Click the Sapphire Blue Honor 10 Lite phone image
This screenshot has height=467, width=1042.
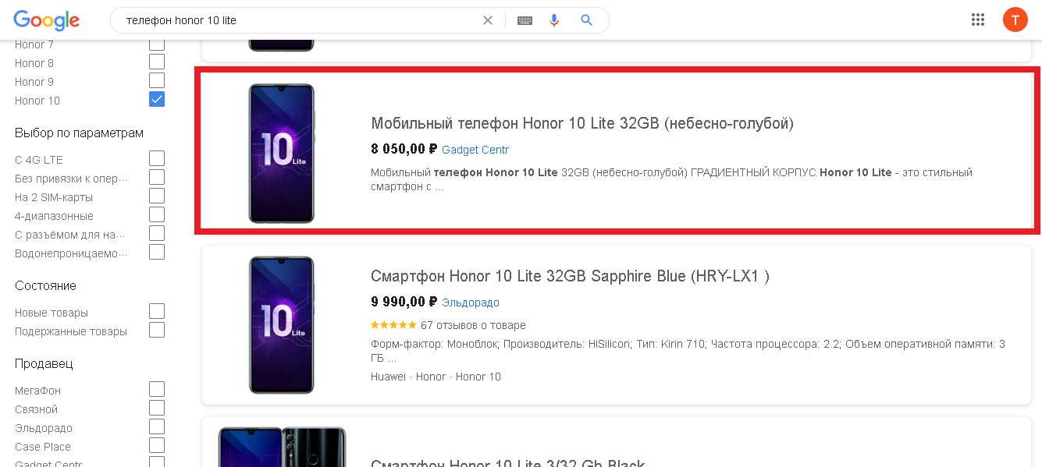pos(282,325)
